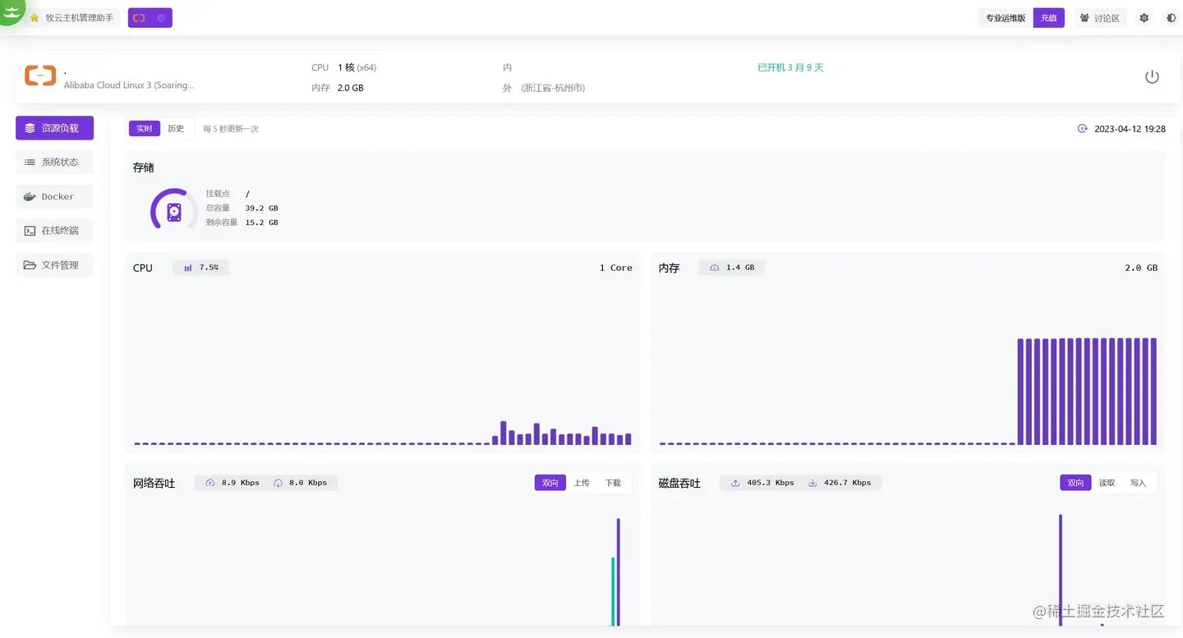Click the write icon beside 426.7 Kbps
Screen dimensions: 1183x638
pyautogui.click(x=812, y=483)
